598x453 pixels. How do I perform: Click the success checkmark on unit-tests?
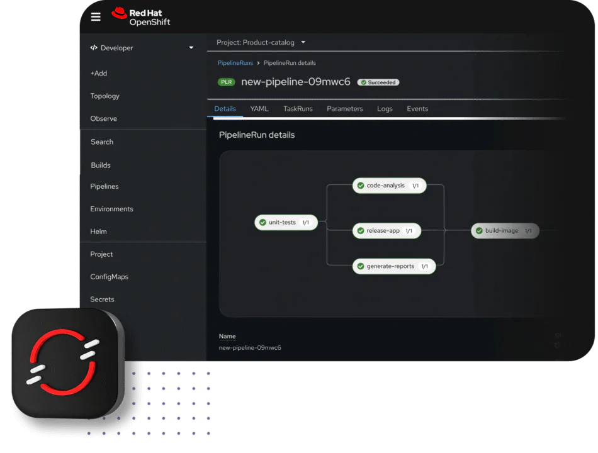pos(264,222)
